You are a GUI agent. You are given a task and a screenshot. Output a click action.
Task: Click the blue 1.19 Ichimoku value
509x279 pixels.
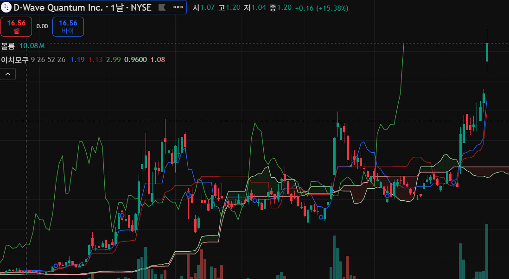tap(77, 60)
